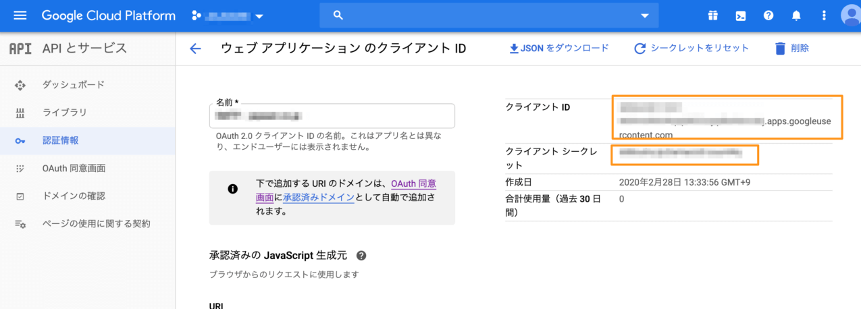Screen dimensions: 861x309
Task: Expand the search bar dropdown arrow
Action: [644, 16]
